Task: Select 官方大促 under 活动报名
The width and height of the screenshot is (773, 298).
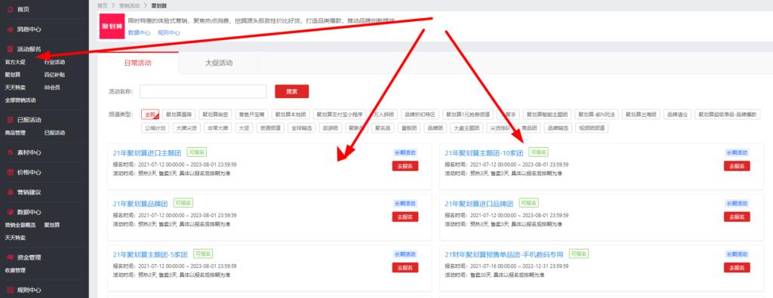Action: coord(15,62)
